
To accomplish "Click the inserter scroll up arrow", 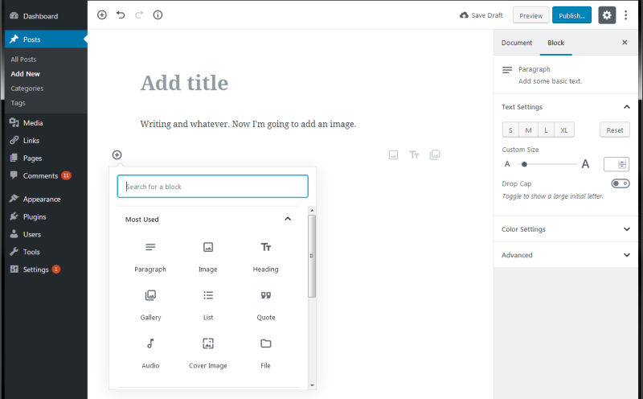I will click(x=312, y=210).
